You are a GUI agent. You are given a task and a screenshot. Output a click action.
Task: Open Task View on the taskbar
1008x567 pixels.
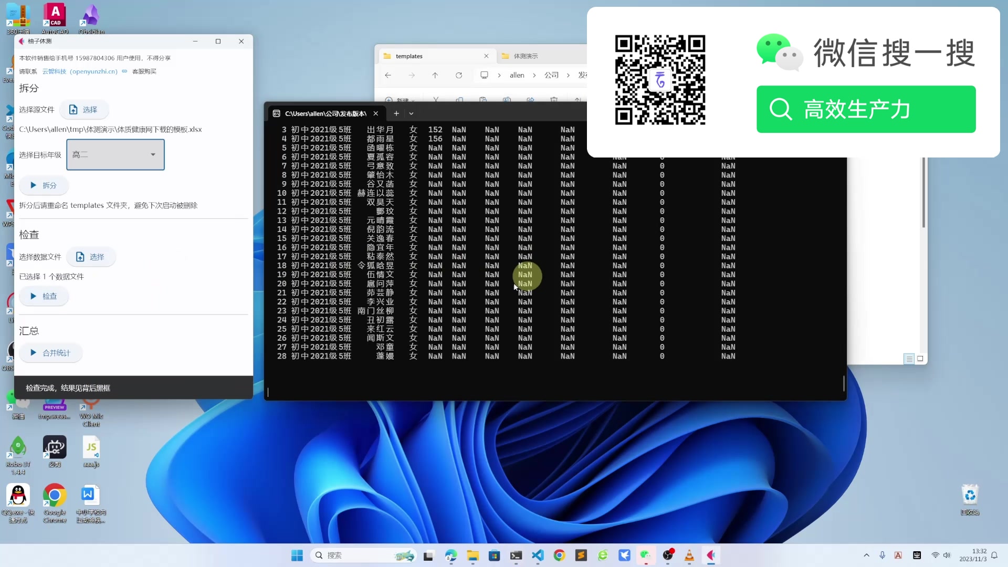[429, 555]
